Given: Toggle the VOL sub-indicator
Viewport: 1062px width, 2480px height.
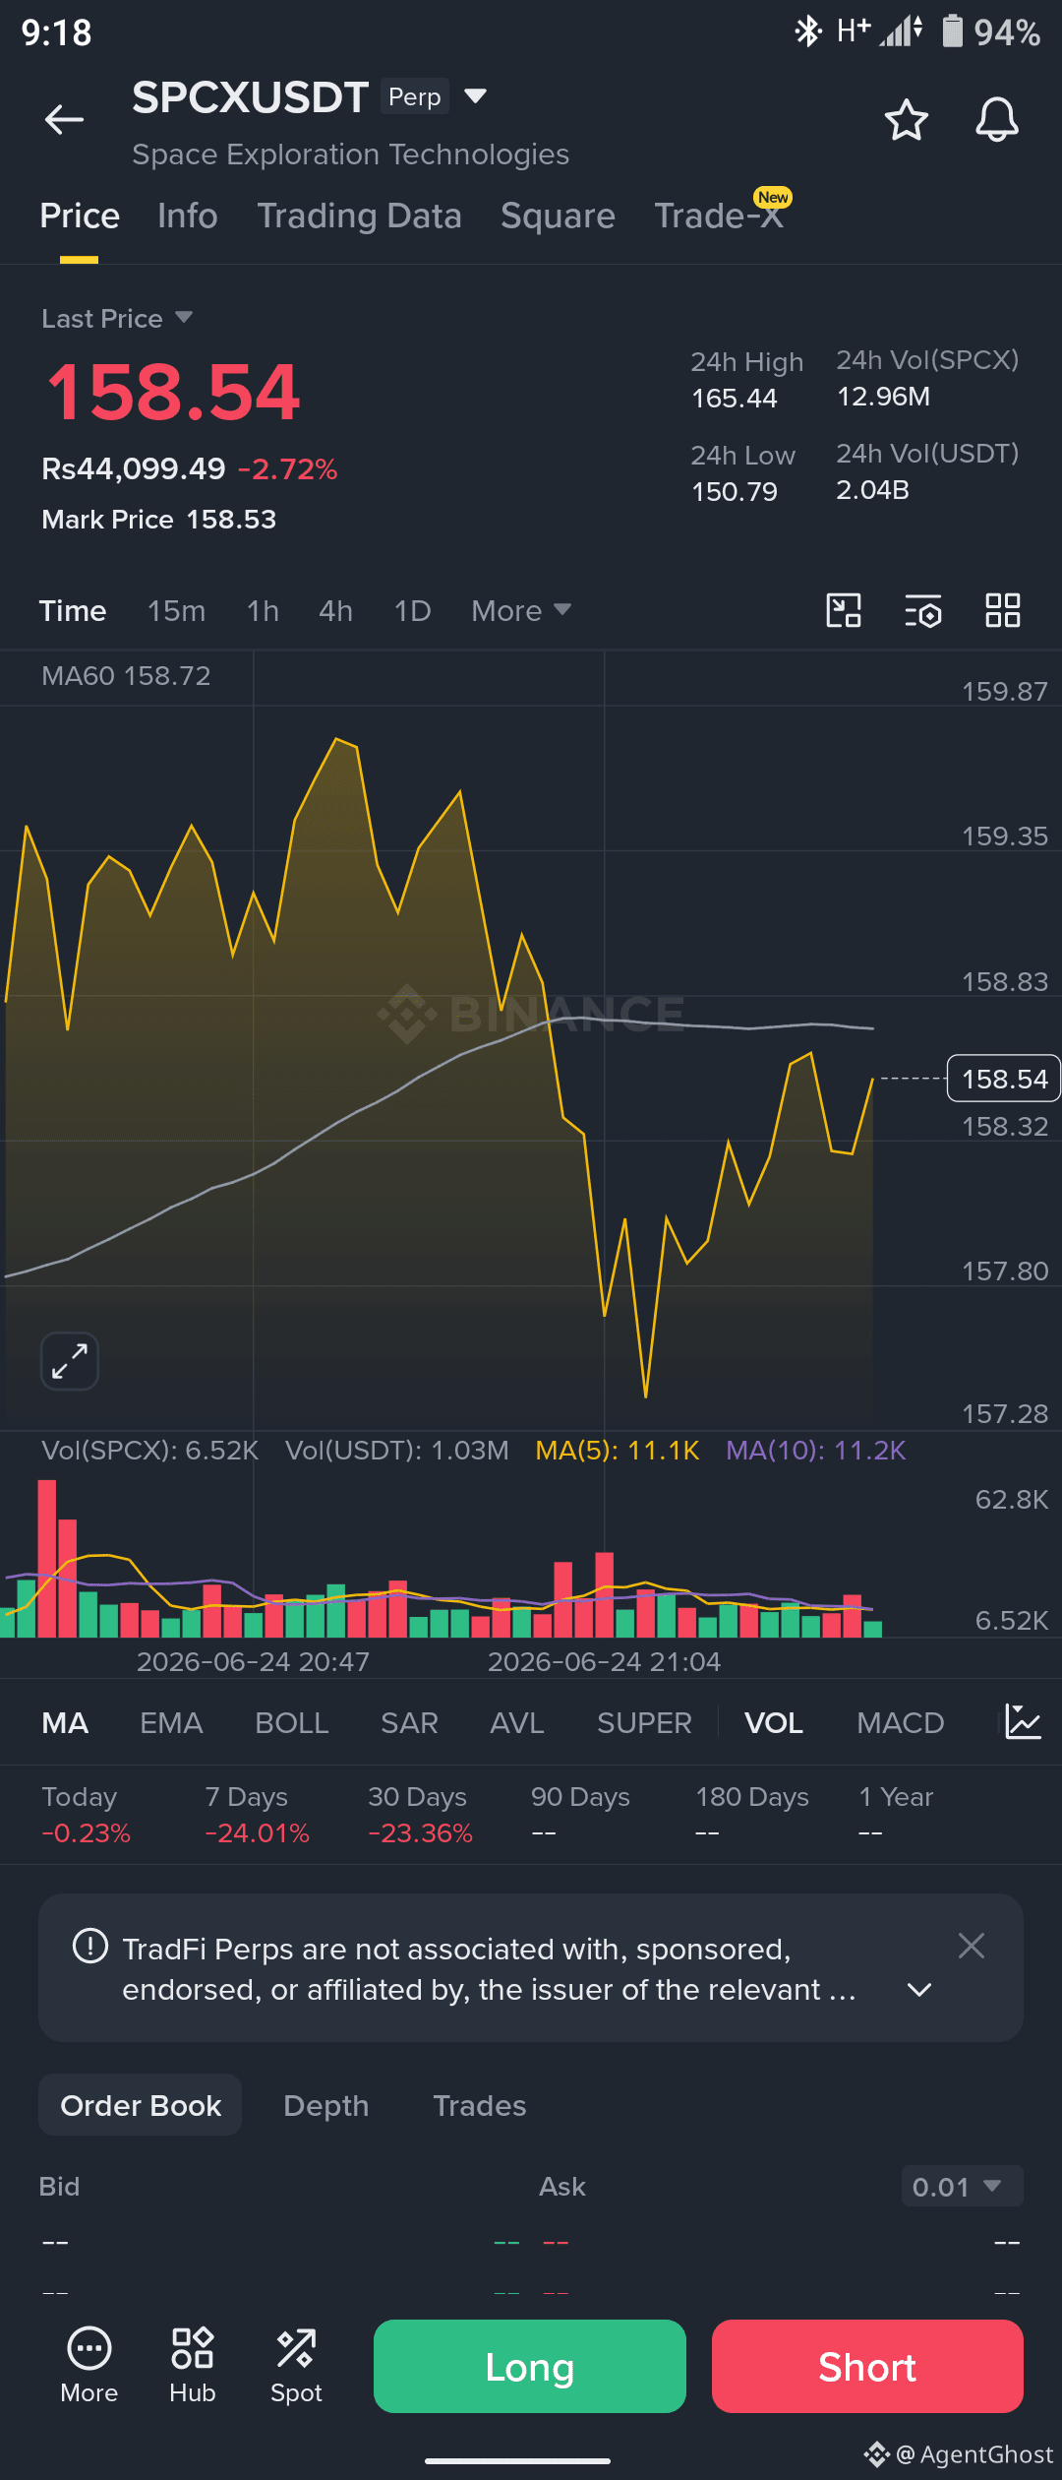Looking at the screenshot, I should coord(774,1723).
